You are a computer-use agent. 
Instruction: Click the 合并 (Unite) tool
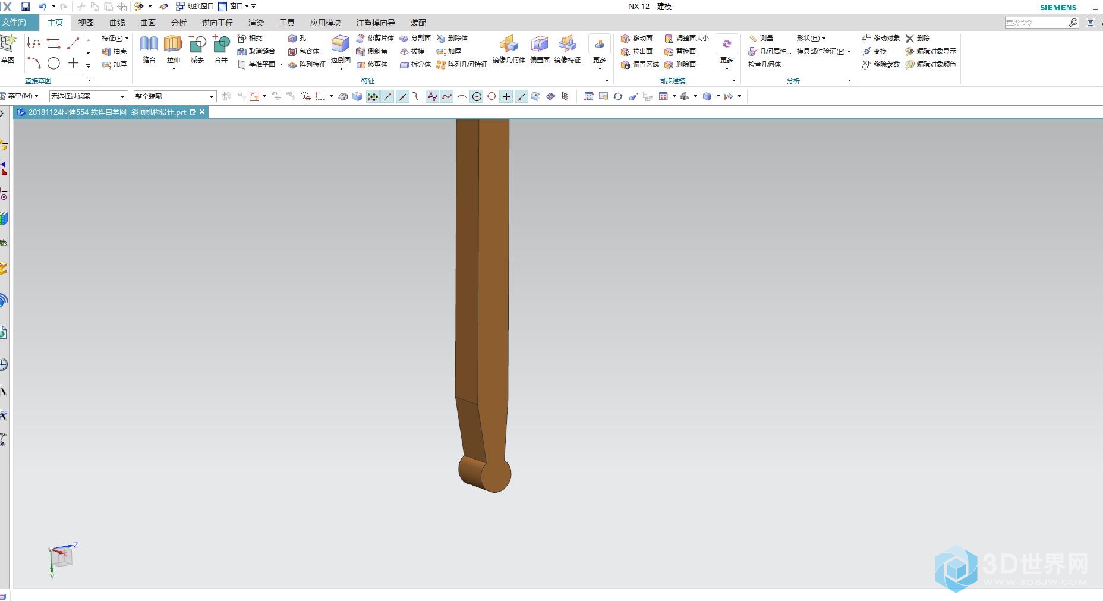tap(221, 50)
